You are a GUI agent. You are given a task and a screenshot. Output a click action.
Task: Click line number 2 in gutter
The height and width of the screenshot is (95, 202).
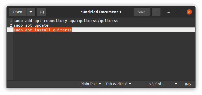(x=11, y=25)
